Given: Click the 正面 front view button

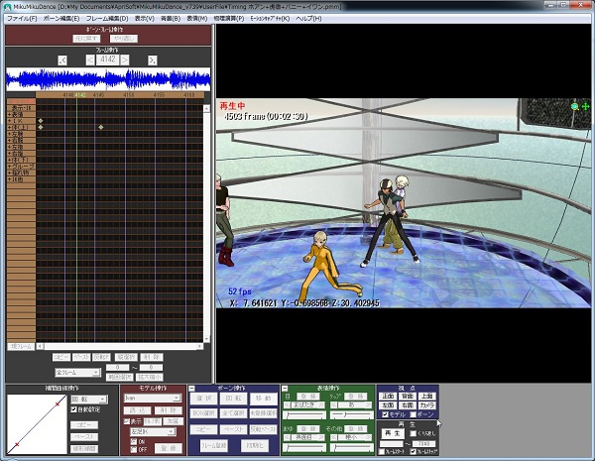Looking at the screenshot, I should coord(388,397).
